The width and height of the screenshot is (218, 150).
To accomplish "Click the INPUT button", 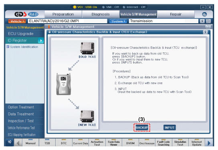I will tap(170, 127).
